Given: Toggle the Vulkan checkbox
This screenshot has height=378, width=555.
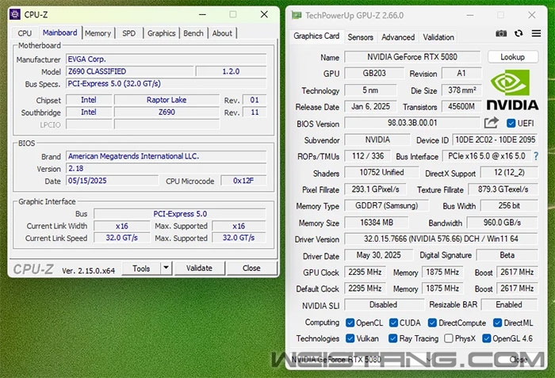Looking at the screenshot, I should click(350, 338).
